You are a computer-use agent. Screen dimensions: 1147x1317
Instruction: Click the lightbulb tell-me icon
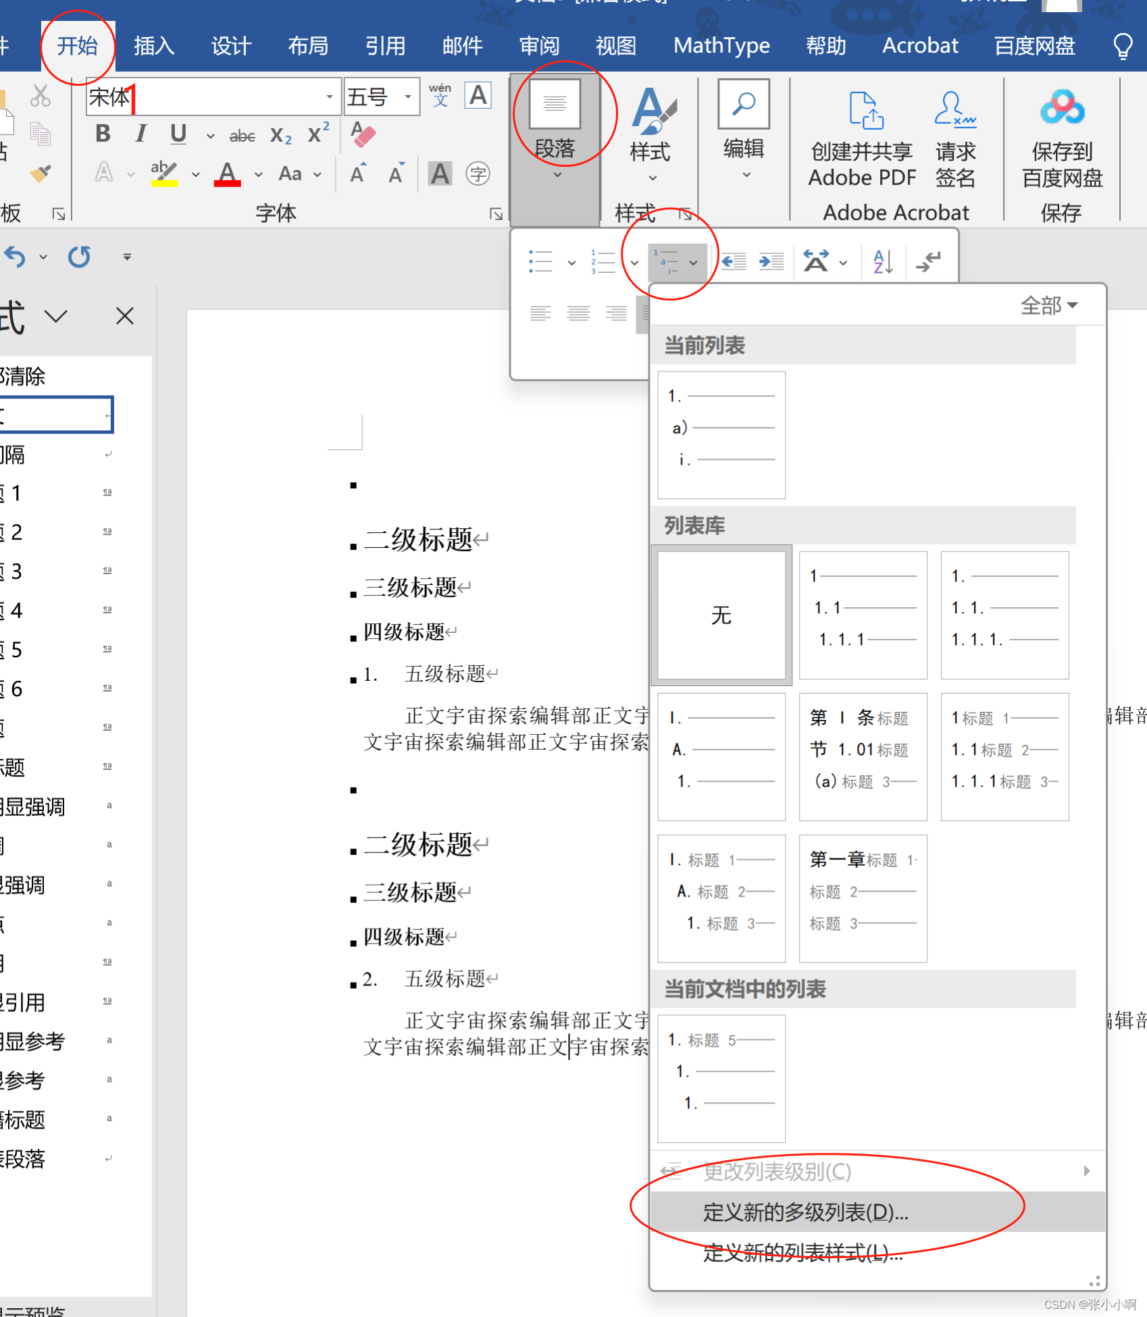click(x=1122, y=46)
